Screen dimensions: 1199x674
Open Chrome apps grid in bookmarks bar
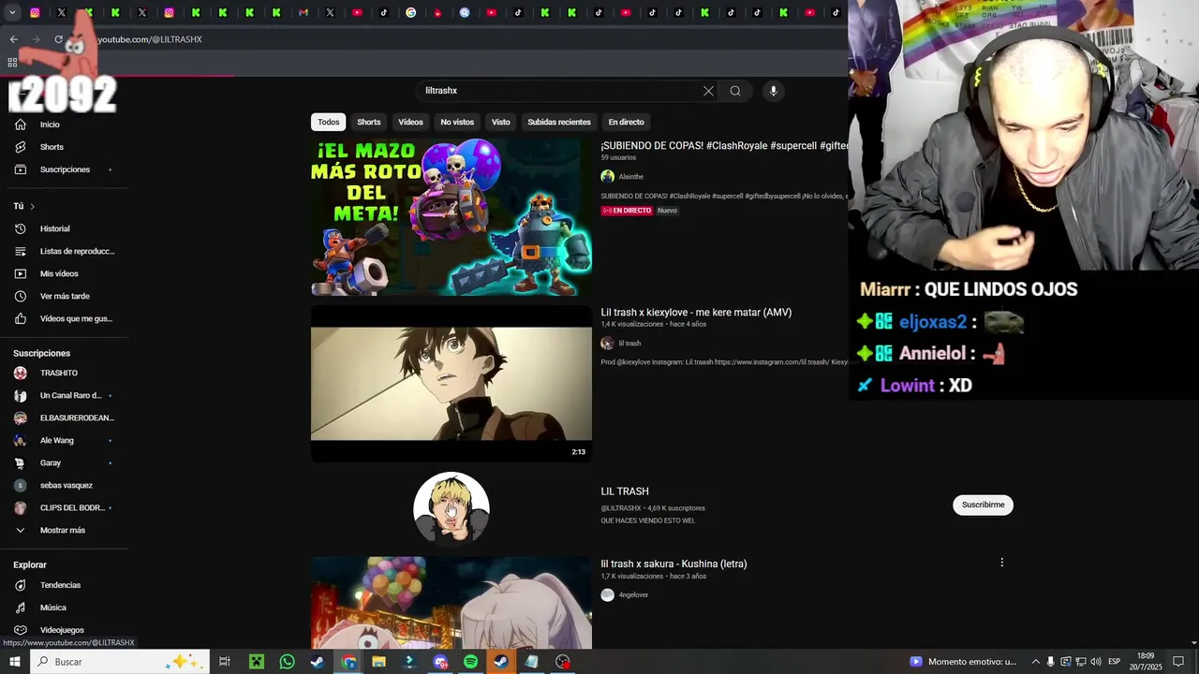pyautogui.click(x=12, y=63)
